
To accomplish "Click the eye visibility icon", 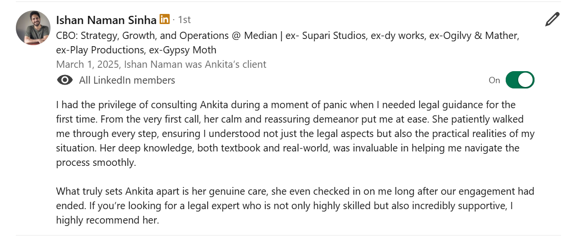I will pyautogui.click(x=65, y=80).
